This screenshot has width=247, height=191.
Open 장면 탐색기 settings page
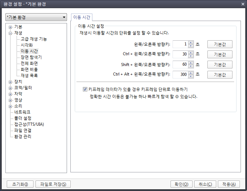tap(31, 57)
